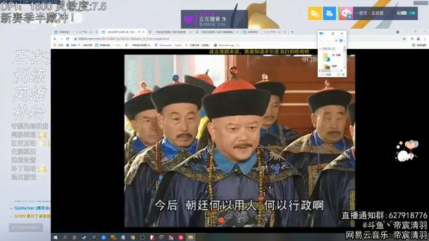Open OBS Studio from the taskbar
The height and width of the screenshot is (241, 429).
[x=142, y=238]
